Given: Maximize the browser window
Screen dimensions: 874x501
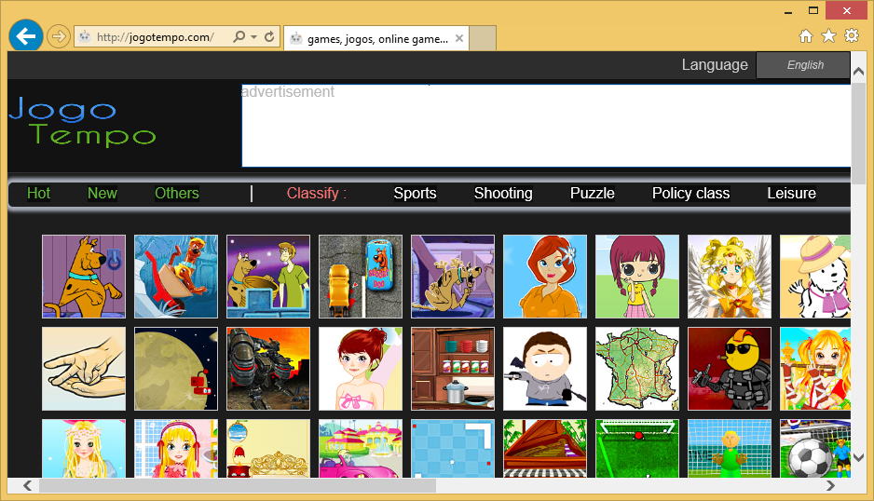Looking at the screenshot, I should pyautogui.click(x=813, y=10).
